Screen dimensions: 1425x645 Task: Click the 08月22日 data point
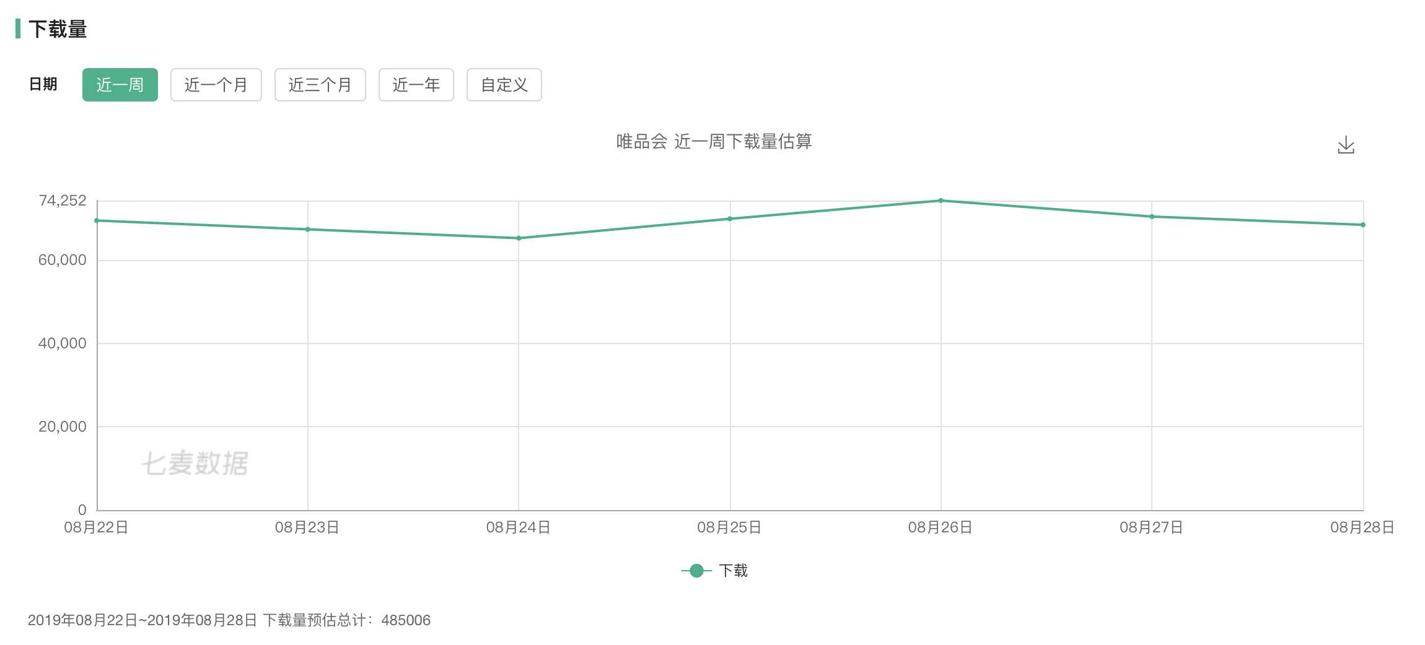click(97, 220)
